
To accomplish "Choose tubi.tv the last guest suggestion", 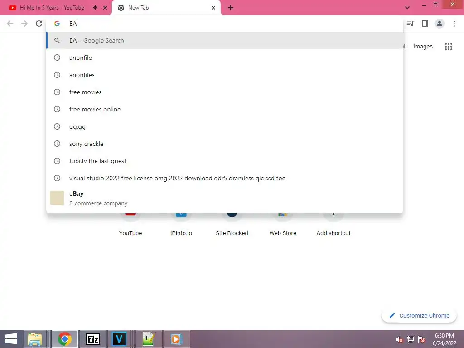I will pyautogui.click(x=225, y=161).
